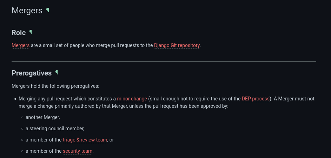This screenshot has width=331, height=158.
Task: Click the "Mergers hold the following prerogatives:" sentence
Action: pyautogui.click(x=55, y=86)
